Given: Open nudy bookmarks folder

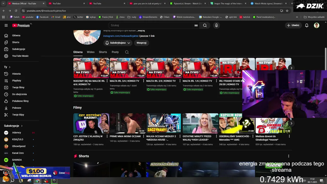Looking at the screenshot, I should 132,17.
